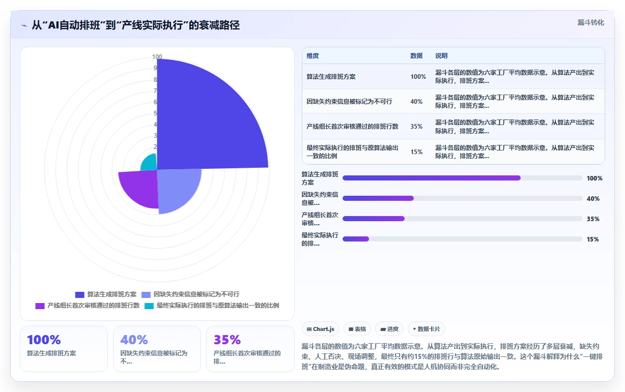This screenshot has width=625, height=392.
Task: Open the 40% data card
Action: tap(157, 349)
